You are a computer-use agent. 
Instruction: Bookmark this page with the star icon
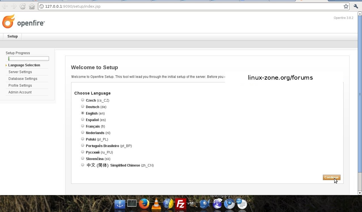click(346, 6)
